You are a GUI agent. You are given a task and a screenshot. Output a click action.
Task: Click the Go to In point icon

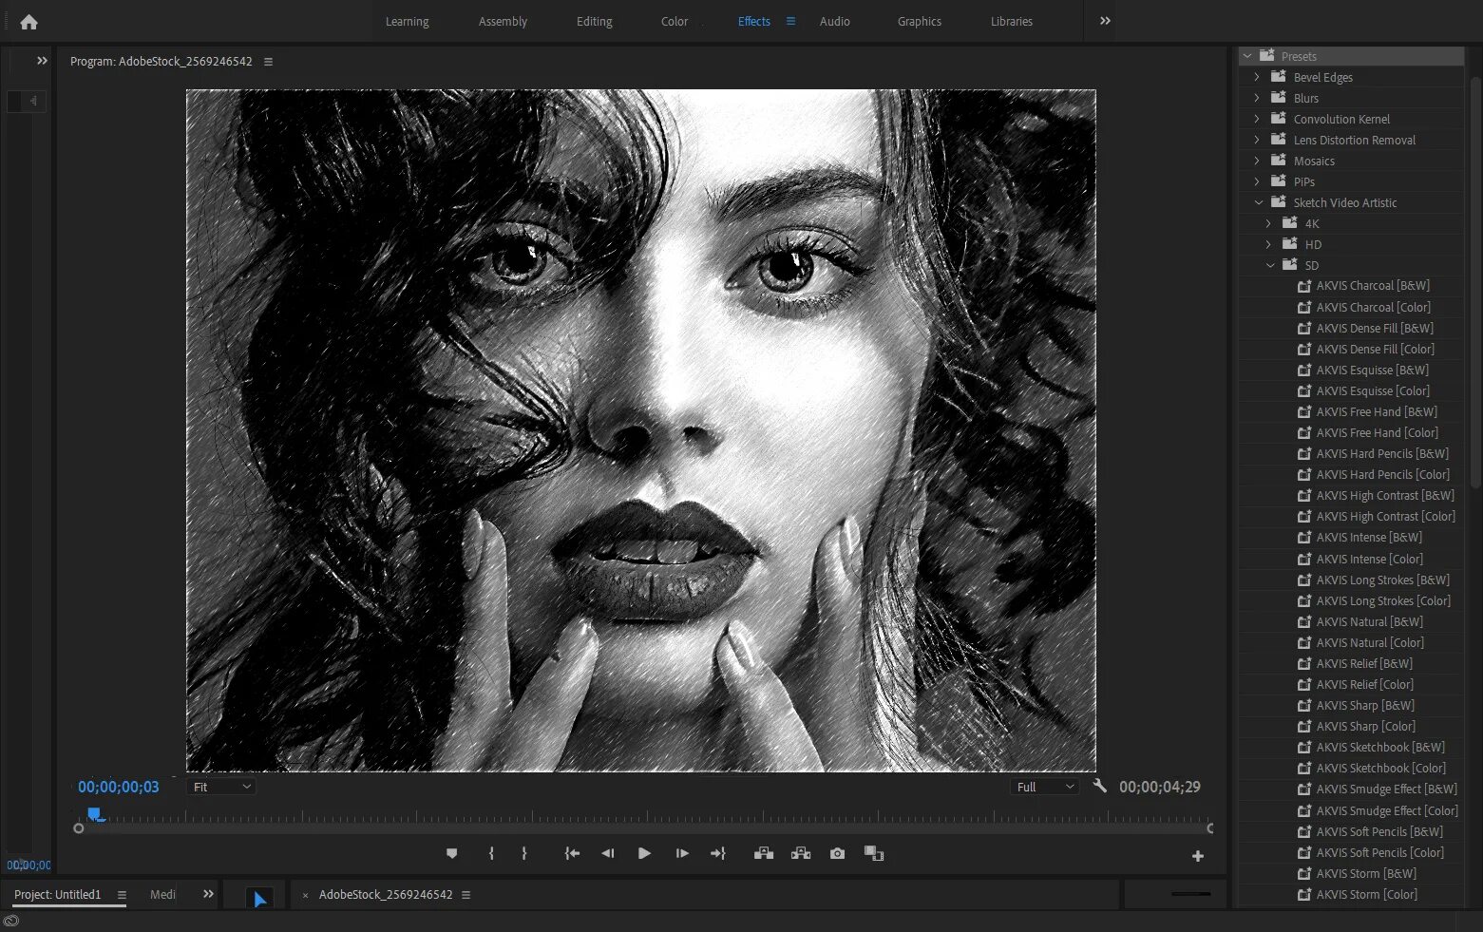pyautogui.click(x=572, y=854)
